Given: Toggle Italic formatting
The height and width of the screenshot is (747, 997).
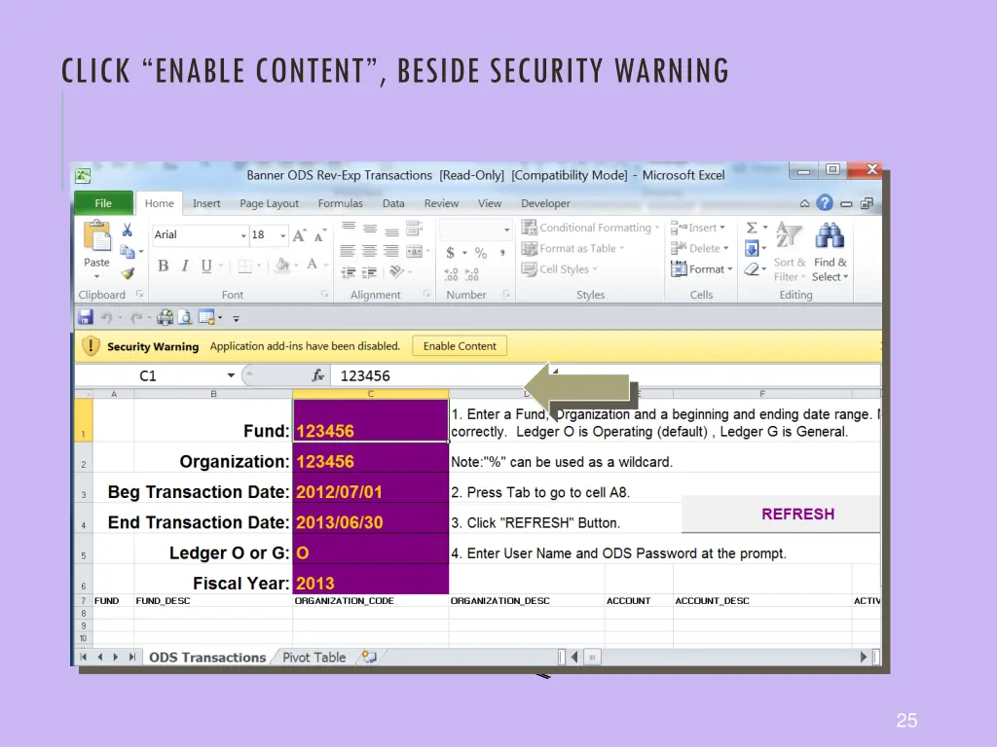Looking at the screenshot, I should tap(184, 266).
